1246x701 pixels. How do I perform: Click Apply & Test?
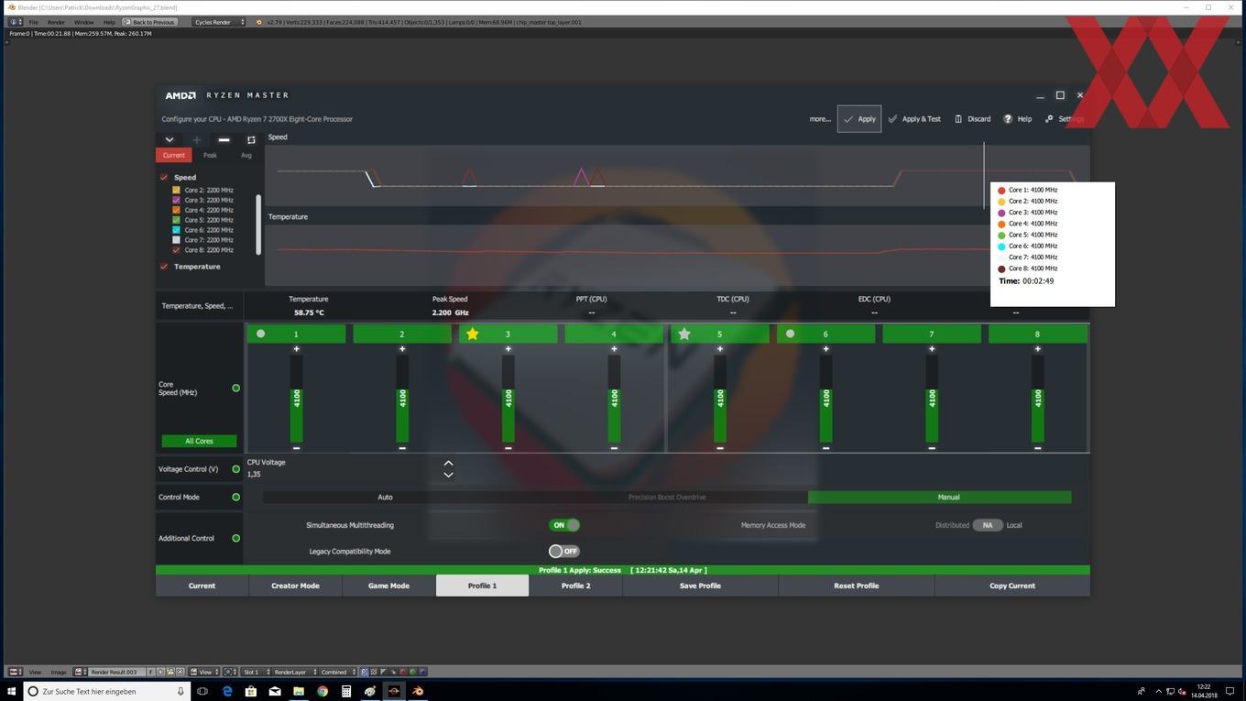(914, 118)
